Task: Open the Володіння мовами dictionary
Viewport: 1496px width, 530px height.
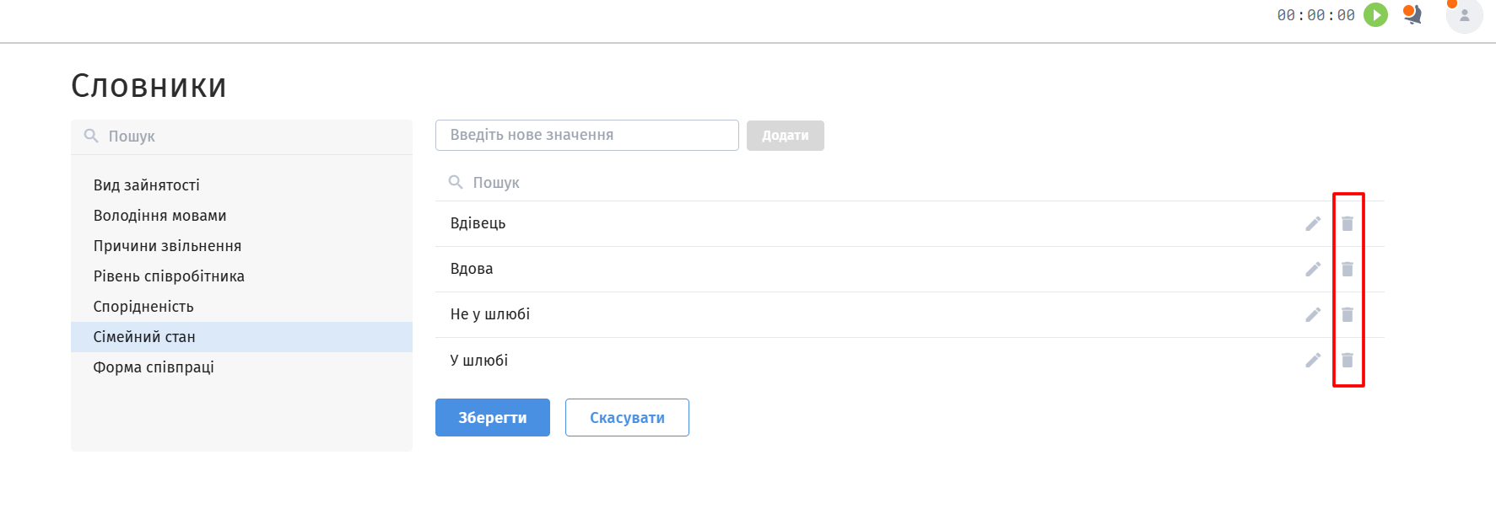Action: pyautogui.click(x=159, y=216)
